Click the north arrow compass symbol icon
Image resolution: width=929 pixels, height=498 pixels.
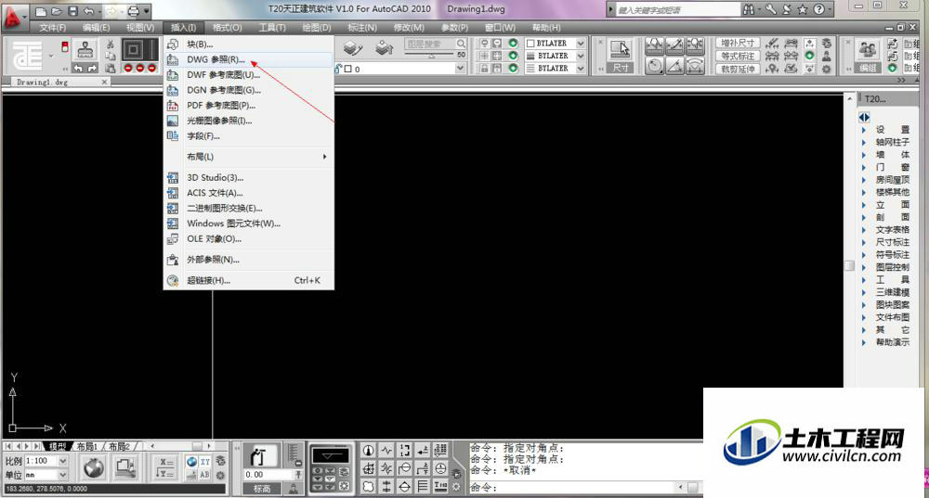pos(368,450)
